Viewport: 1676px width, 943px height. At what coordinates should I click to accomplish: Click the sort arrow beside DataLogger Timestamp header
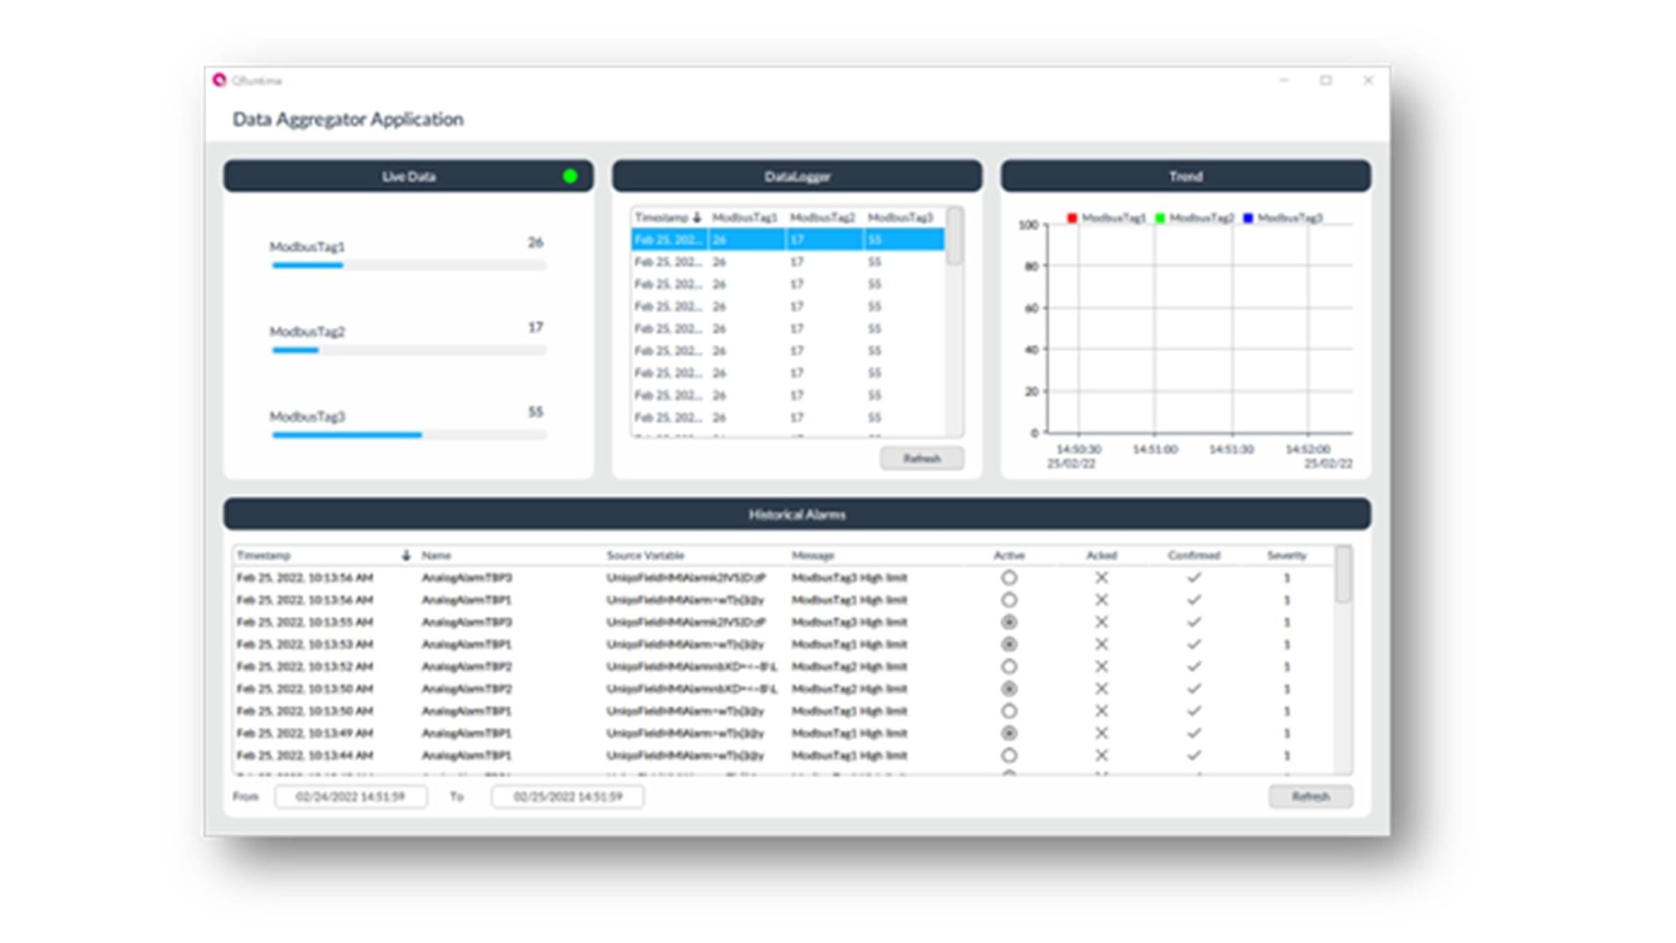pyautogui.click(x=696, y=217)
